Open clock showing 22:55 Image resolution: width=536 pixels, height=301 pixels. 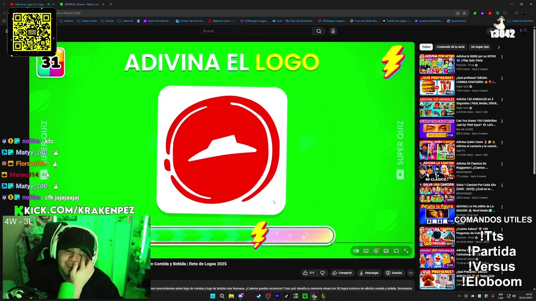(525, 296)
